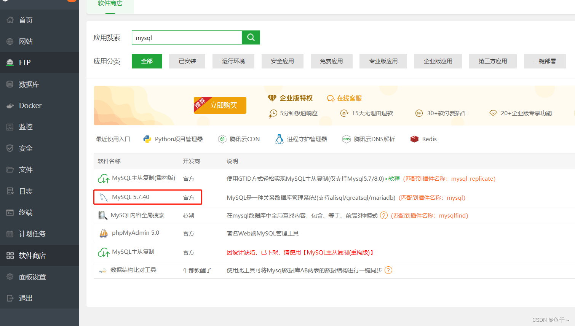Click the MySQL内容全局搜索 icon
The height and width of the screenshot is (326, 575).
pos(103,215)
